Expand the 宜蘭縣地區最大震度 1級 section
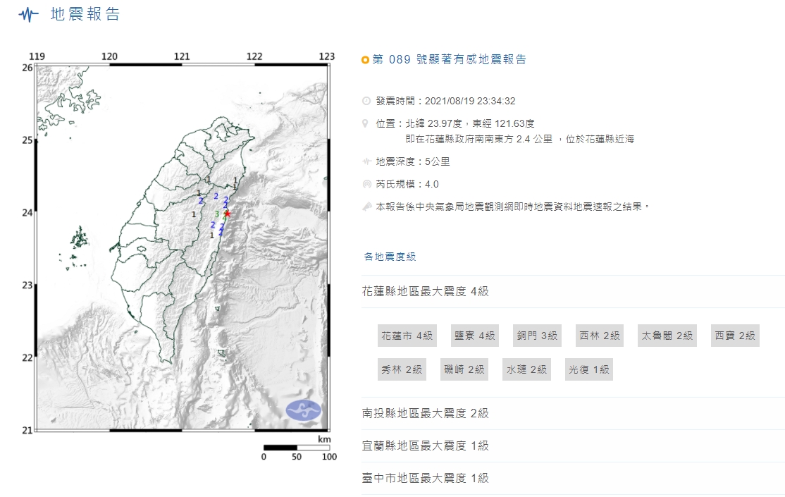Viewport: 785px width, 497px height. (425, 446)
